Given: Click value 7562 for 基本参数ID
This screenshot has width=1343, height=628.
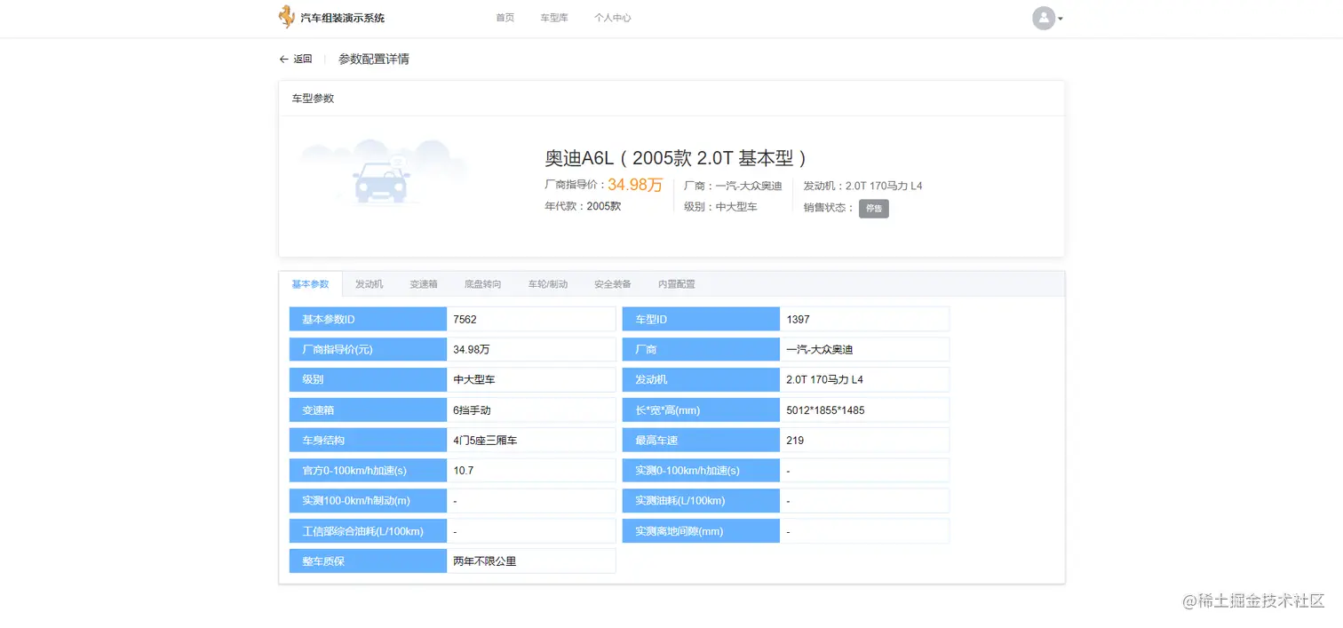Looking at the screenshot, I should point(531,319).
